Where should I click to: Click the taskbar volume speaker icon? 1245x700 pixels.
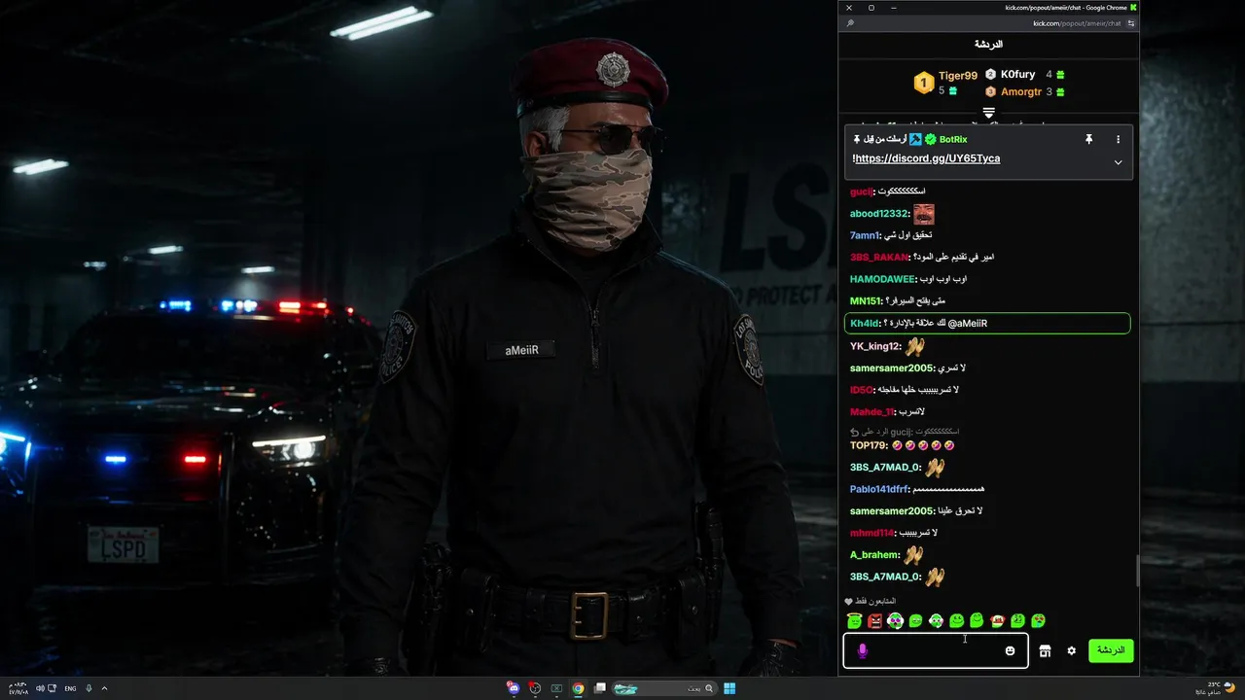[x=40, y=688]
